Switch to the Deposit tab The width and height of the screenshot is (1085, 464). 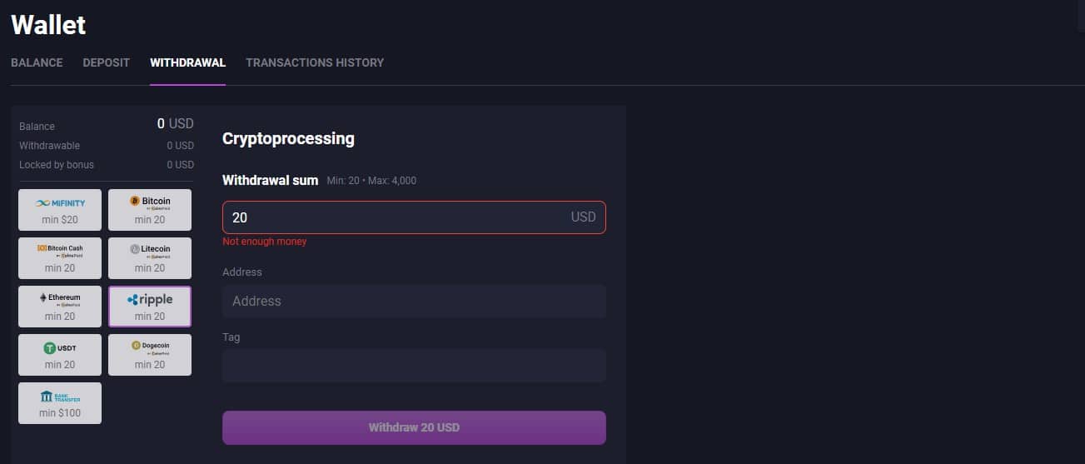[107, 62]
